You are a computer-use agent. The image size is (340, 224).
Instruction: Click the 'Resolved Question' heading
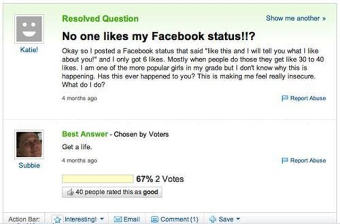point(100,19)
